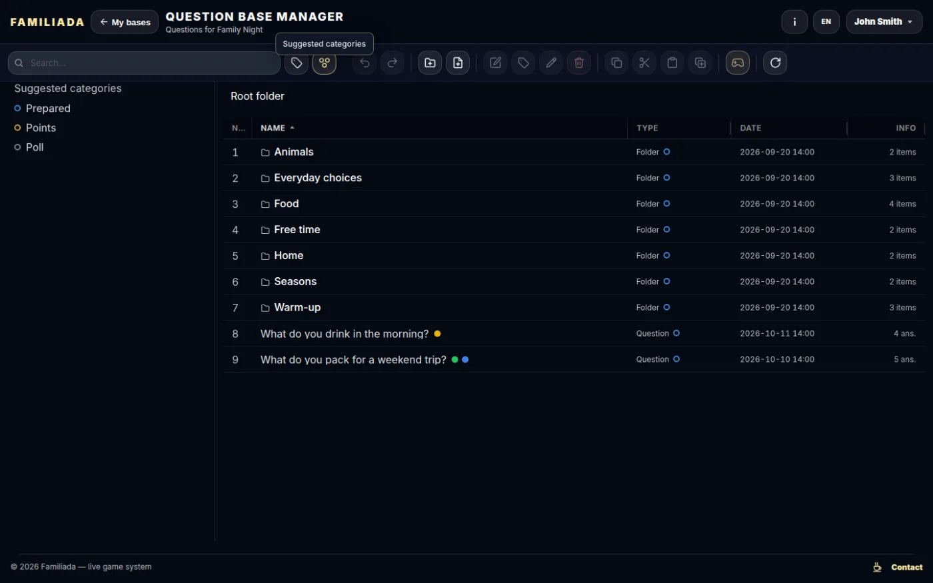Open the Everyday choices folder
Image resolution: width=933 pixels, height=583 pixels.
pyautogui.click(x=318, y=178)
